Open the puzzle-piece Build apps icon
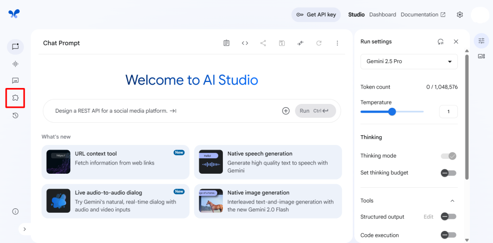The image size is (493, 243). [15, 98]
